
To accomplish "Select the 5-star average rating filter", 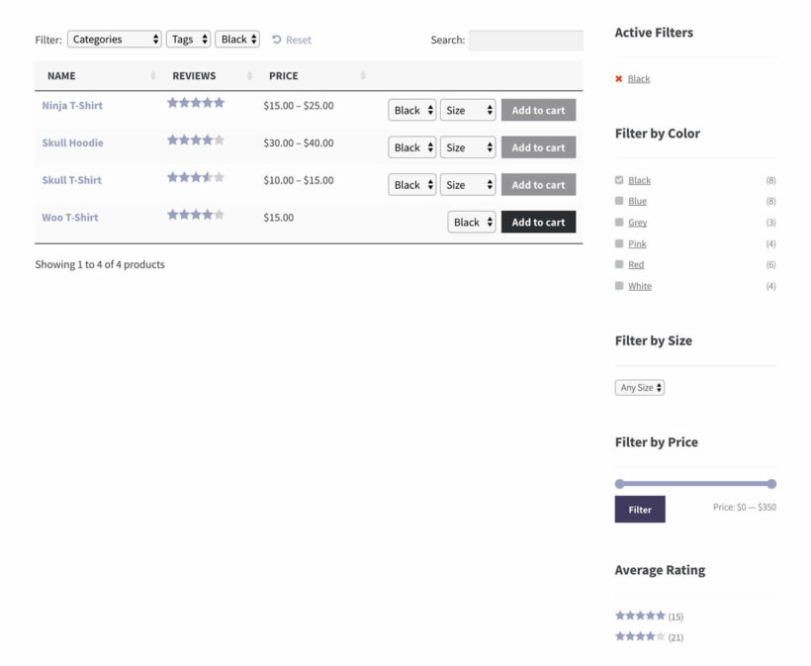I will coord(640,615).
